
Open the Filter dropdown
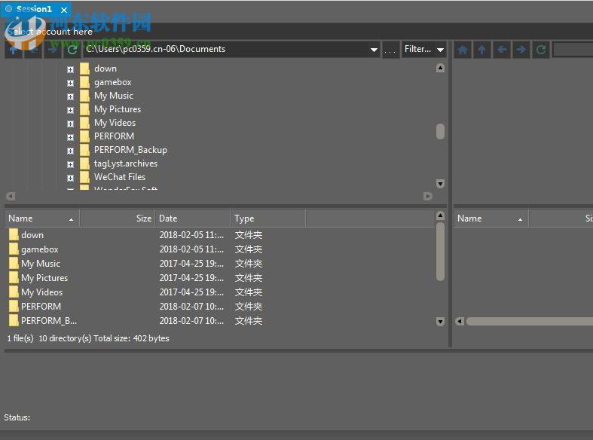pyautogui.click(x=423, y=49)
